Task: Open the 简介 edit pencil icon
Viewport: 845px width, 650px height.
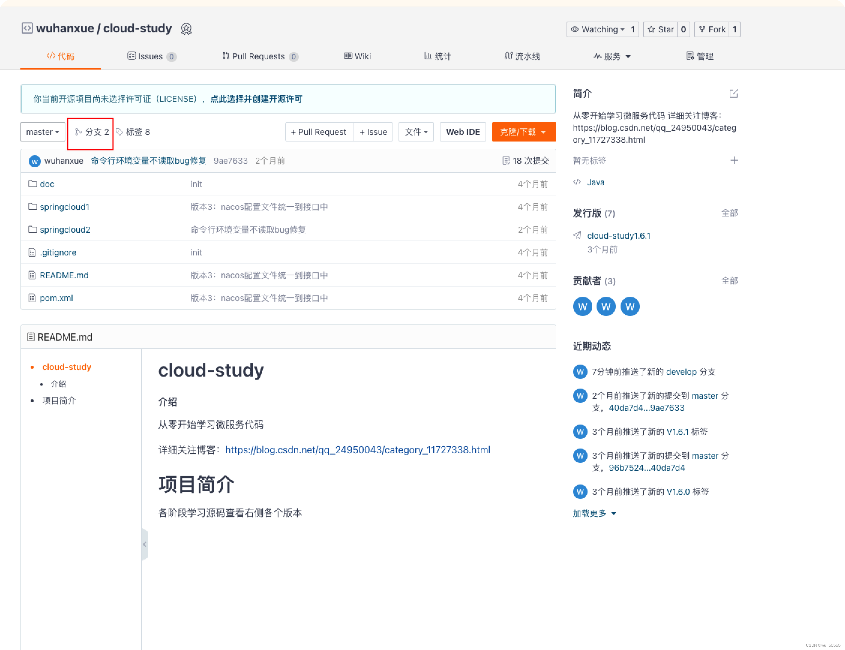Action: coord(734,94)
